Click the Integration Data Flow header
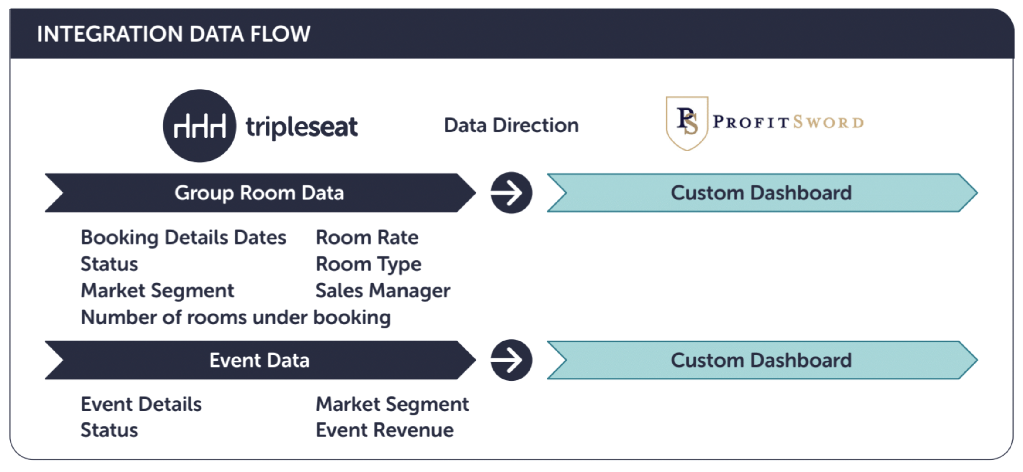Viewport: 1023px width, 472px height. (x=174, y=34)
